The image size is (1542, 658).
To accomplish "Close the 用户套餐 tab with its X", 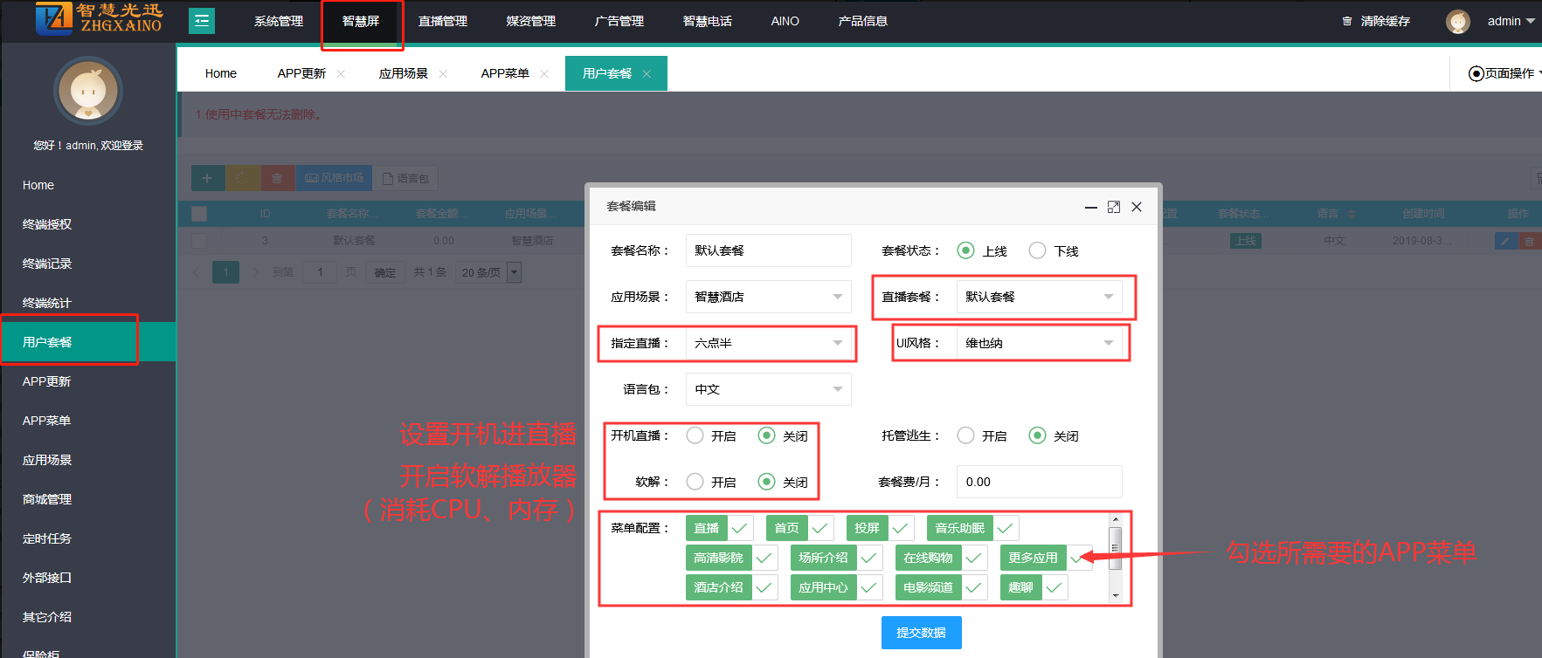I will point(647,74).
